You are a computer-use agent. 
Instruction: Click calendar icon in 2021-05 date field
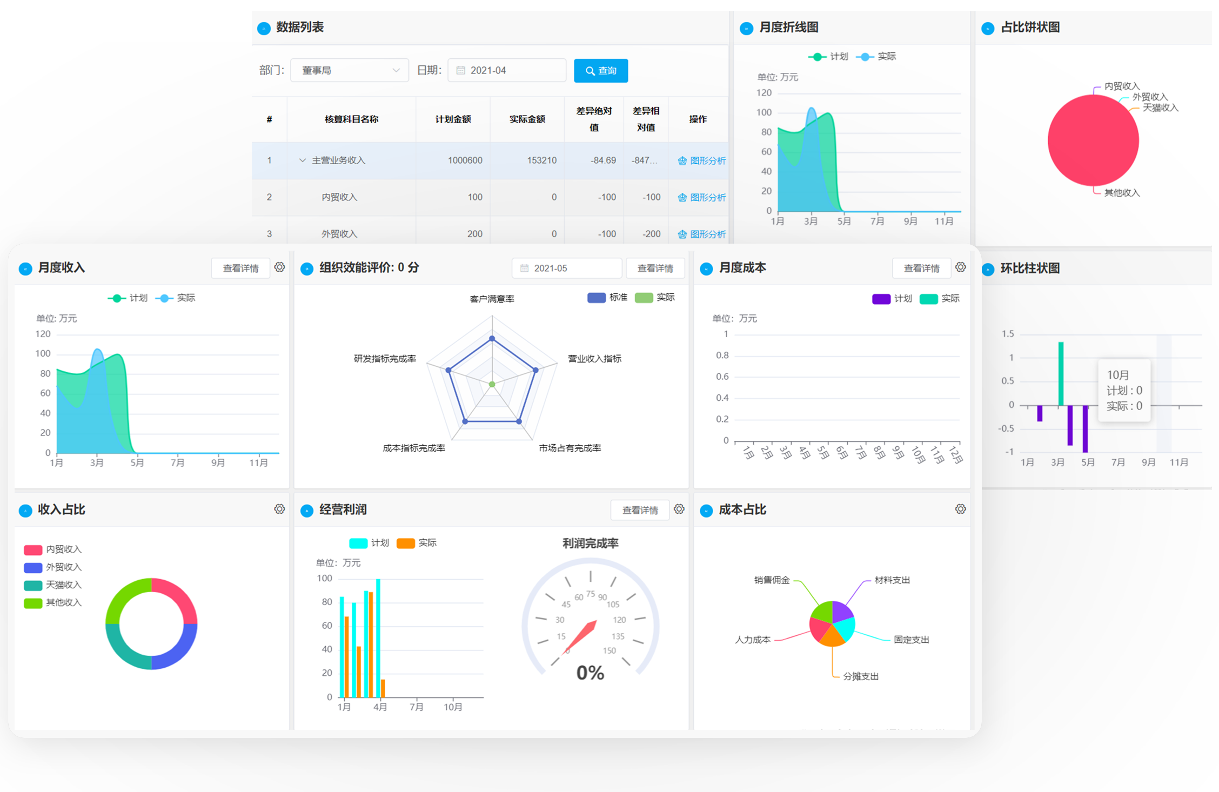[524, 268]
